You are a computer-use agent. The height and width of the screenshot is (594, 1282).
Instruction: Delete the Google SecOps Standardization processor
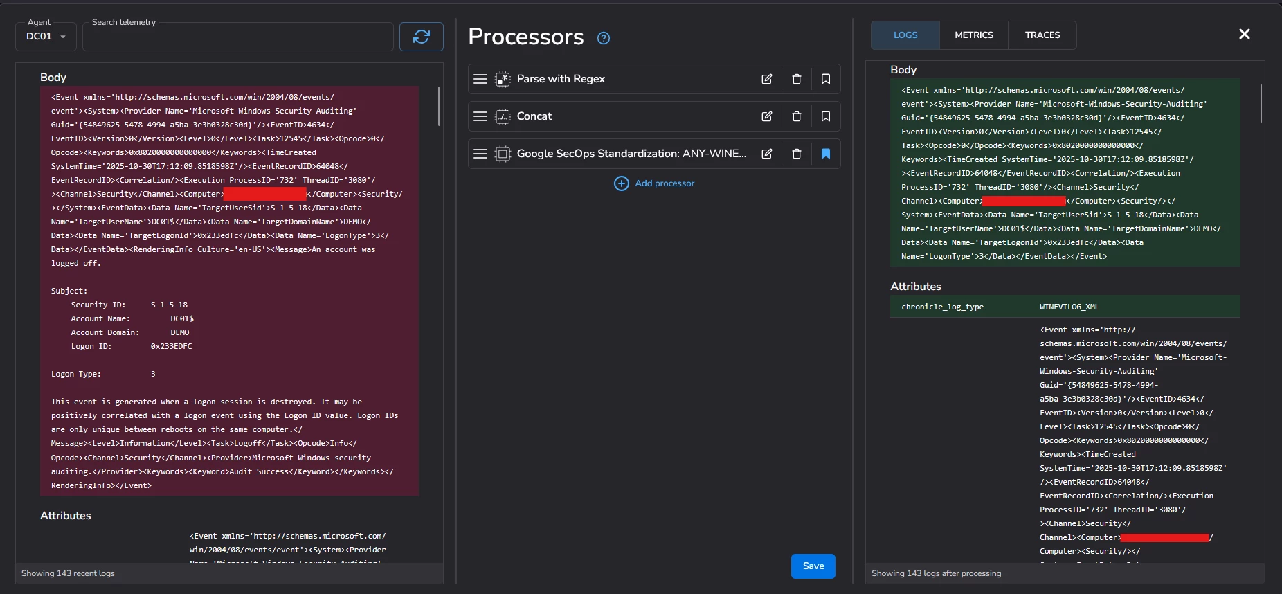797,154
